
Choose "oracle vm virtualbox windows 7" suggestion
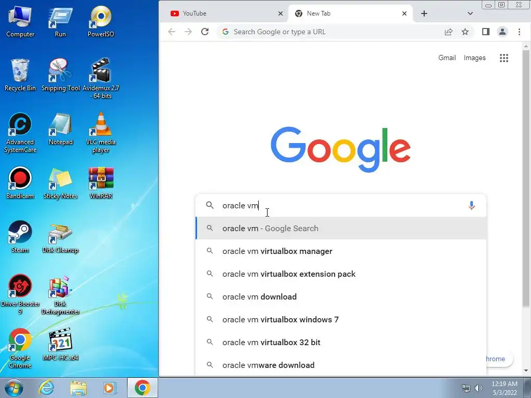pos(341,319)
